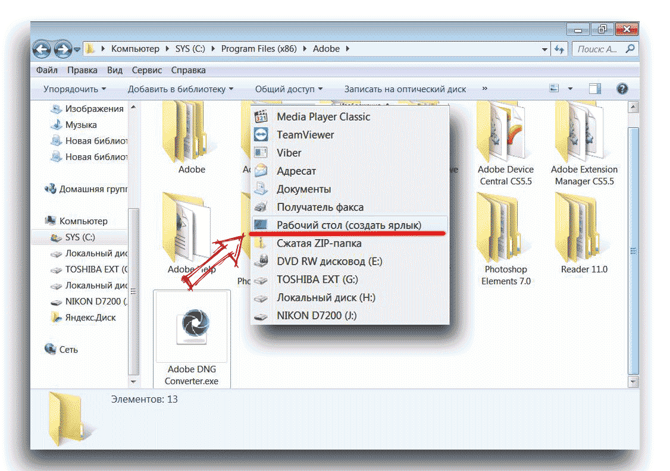
Task: Select Сеть in navigation pane
Action: (x=68, y=349)
